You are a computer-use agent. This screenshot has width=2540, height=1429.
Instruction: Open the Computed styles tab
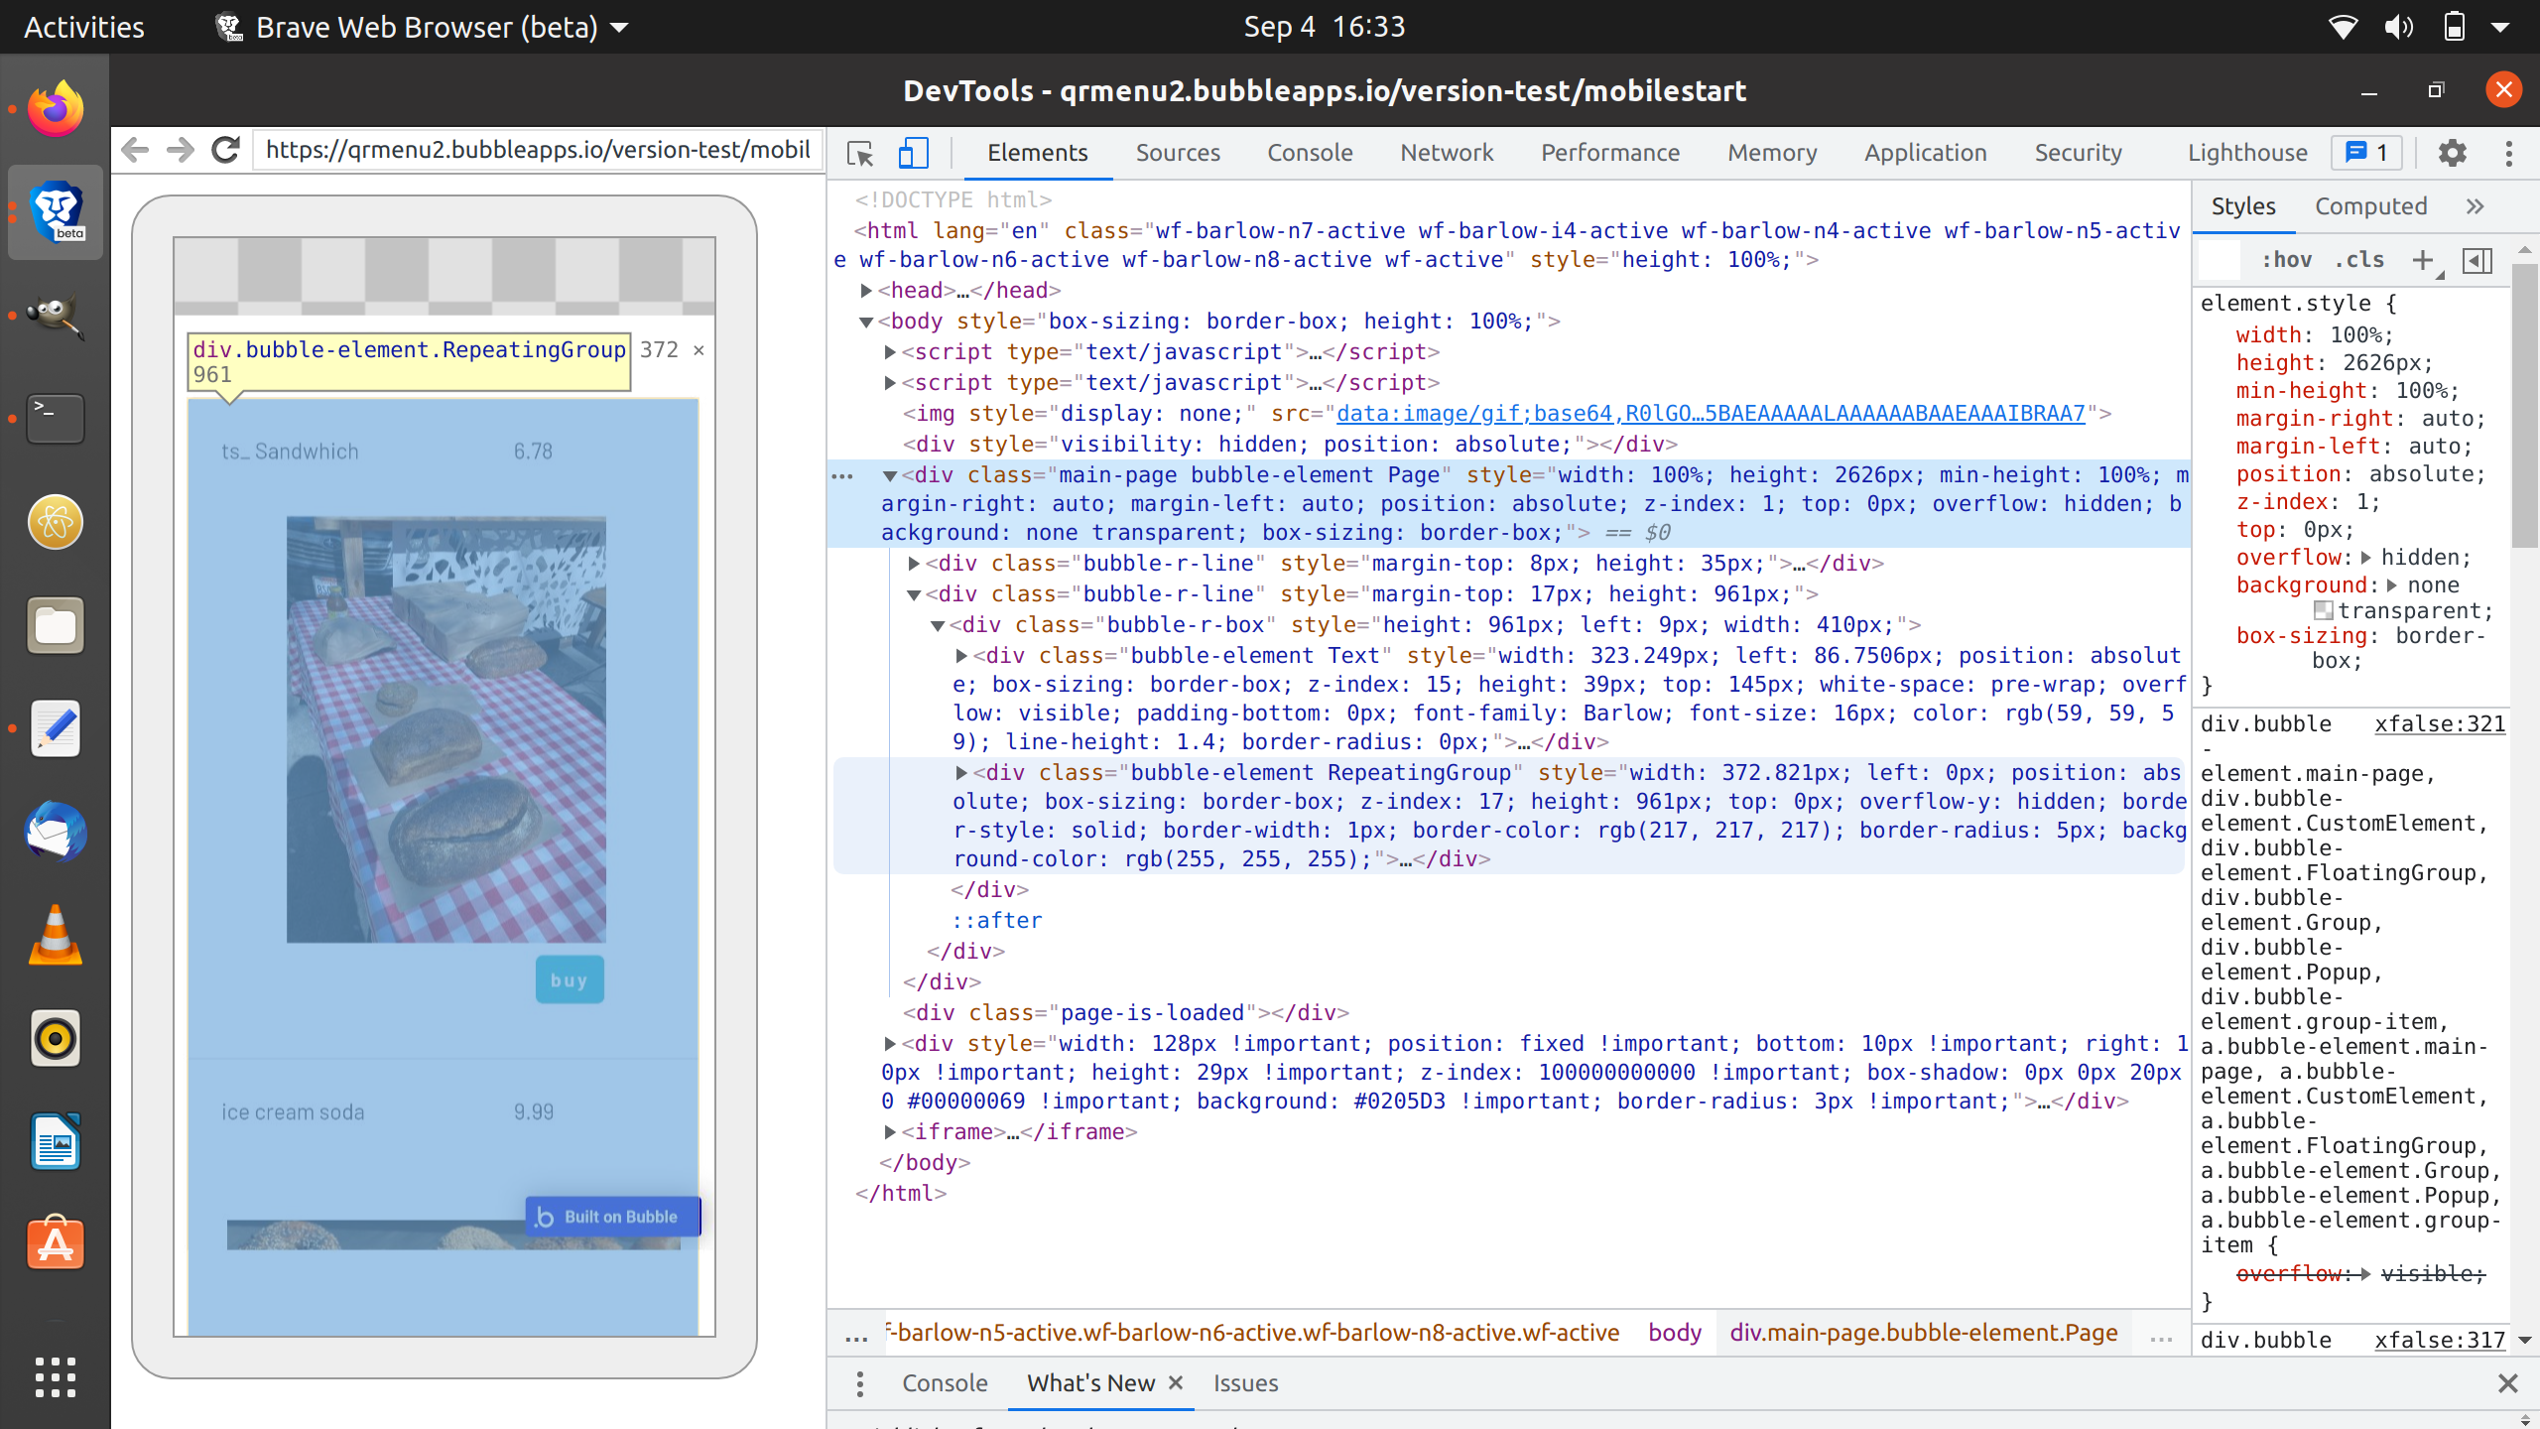point(2370,206)
